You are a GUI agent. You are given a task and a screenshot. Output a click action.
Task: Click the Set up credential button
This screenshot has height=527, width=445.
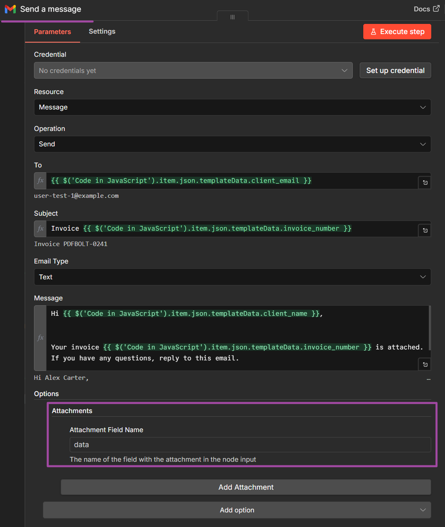coord(395,70)
